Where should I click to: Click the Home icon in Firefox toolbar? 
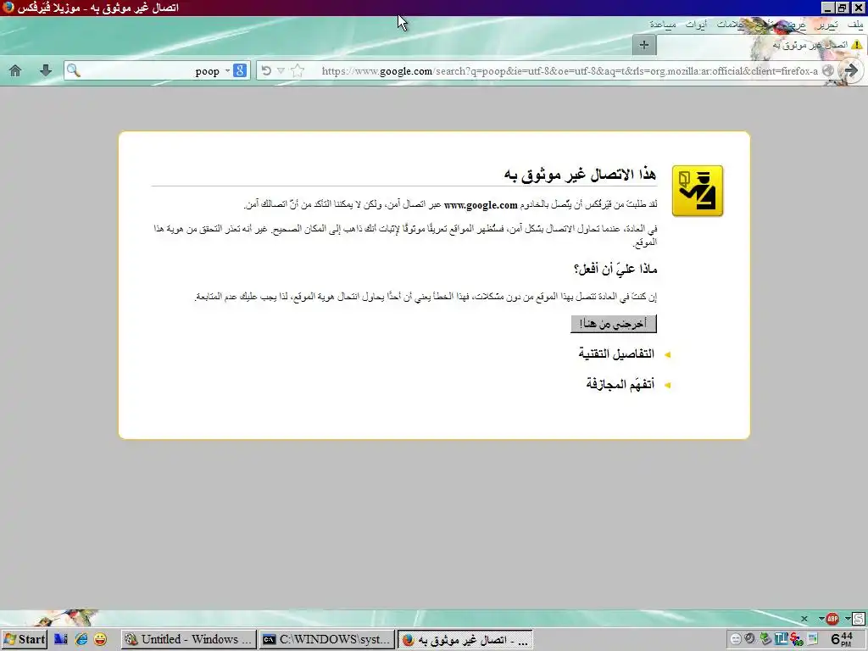(15, 70)
